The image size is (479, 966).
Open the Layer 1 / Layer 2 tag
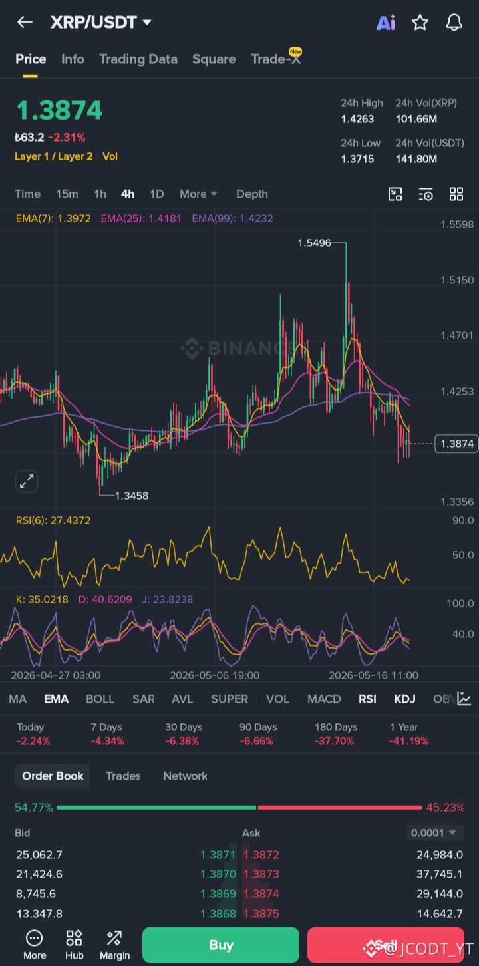[x=54, y=156]
